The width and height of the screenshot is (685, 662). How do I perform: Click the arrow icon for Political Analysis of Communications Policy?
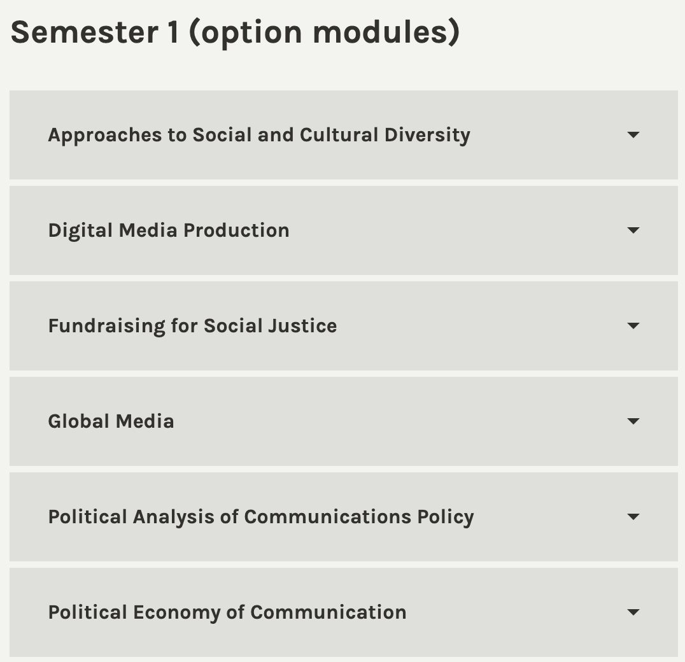point(633,517)
